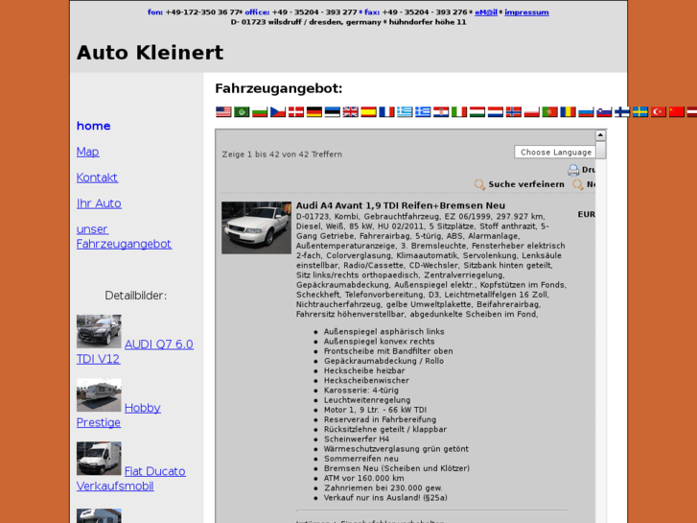The height and width of the screenshot is (523, 697).
Task: Pick the Finnish flag
Action: (x=622, y=111)
